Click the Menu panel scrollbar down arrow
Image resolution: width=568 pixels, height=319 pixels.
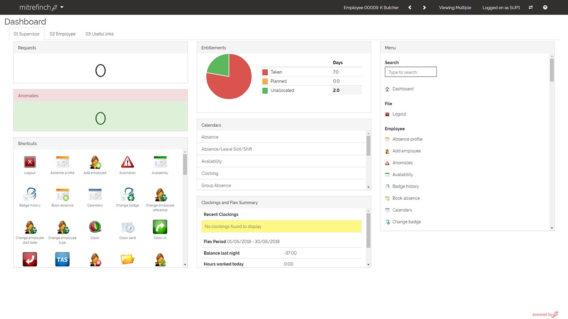click(552, 228)
